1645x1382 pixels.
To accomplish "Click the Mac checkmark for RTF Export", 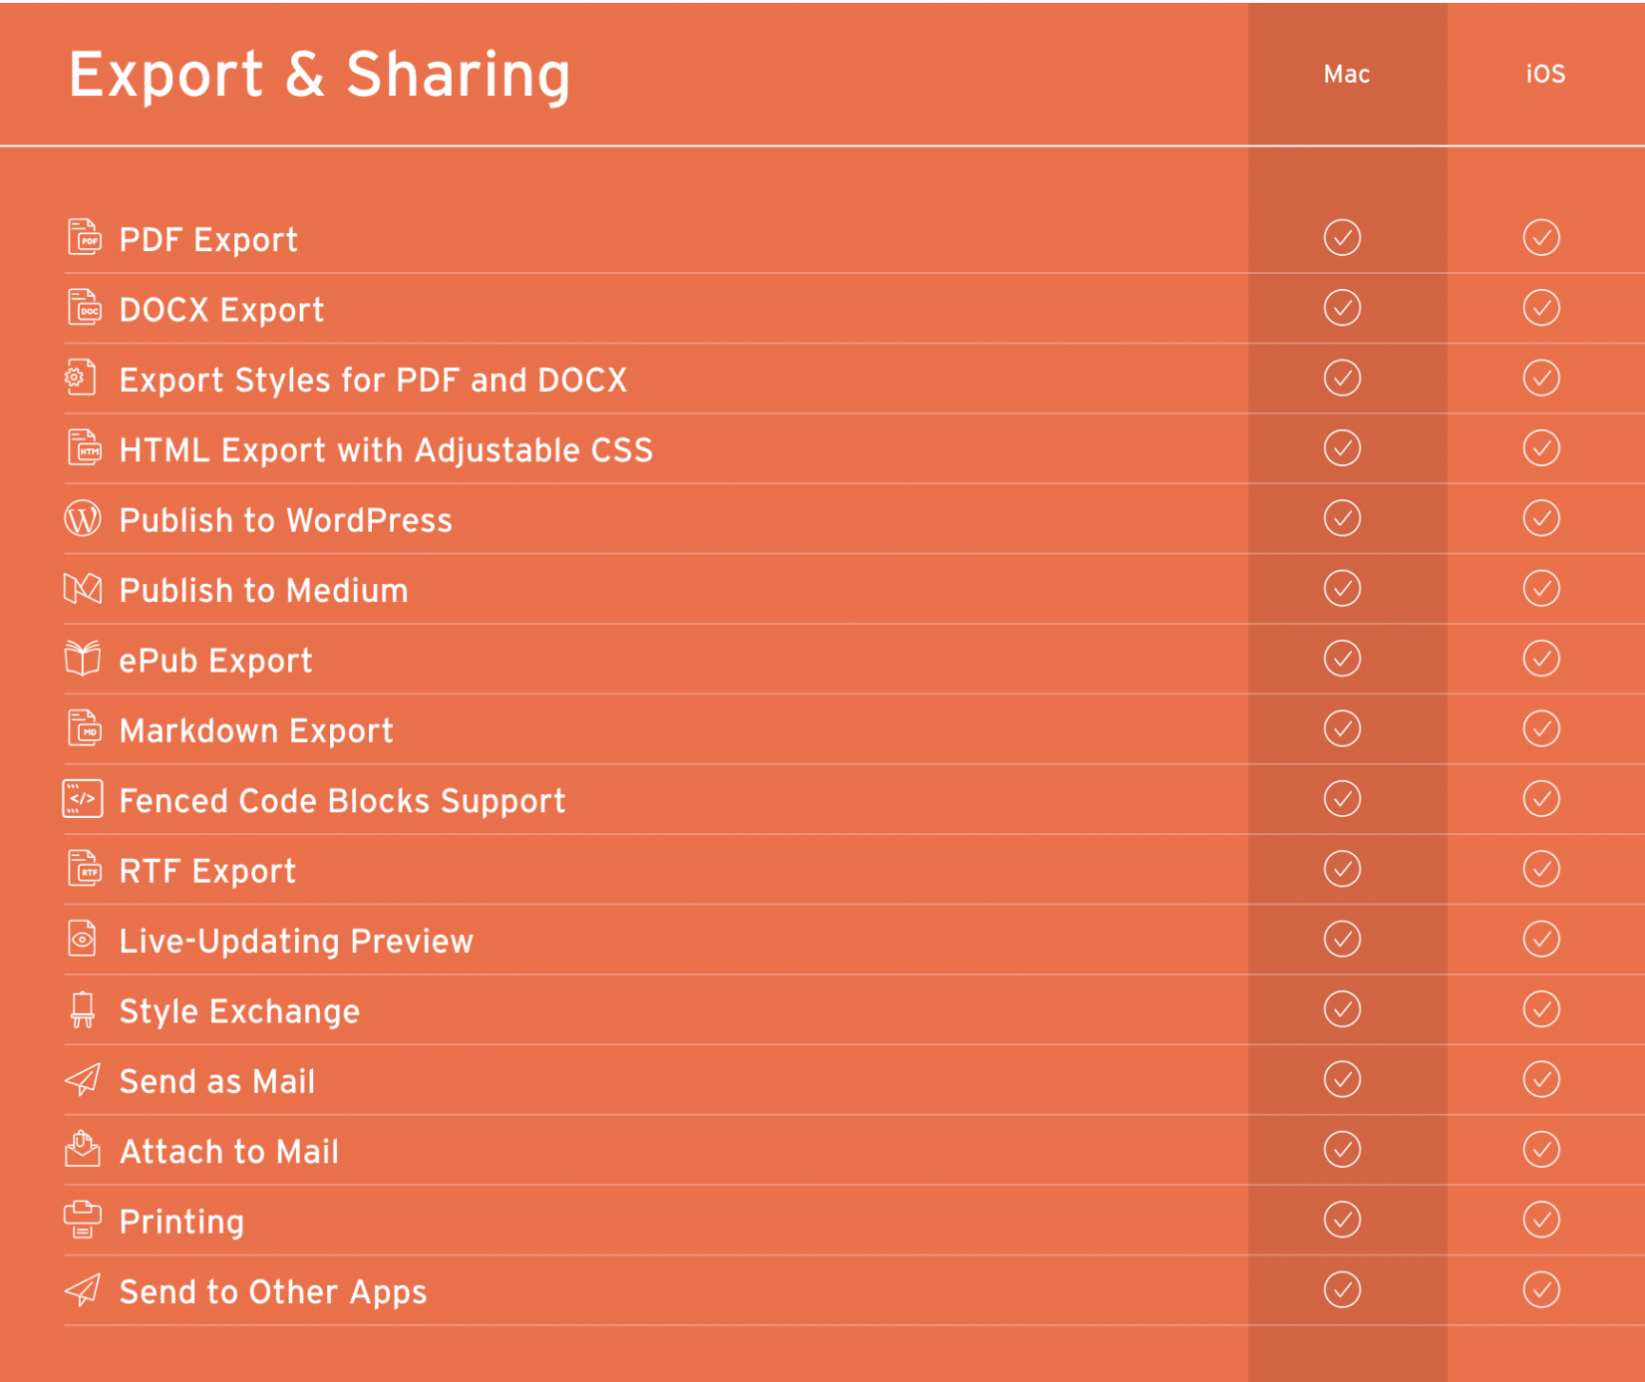I will click(1342, 869).
